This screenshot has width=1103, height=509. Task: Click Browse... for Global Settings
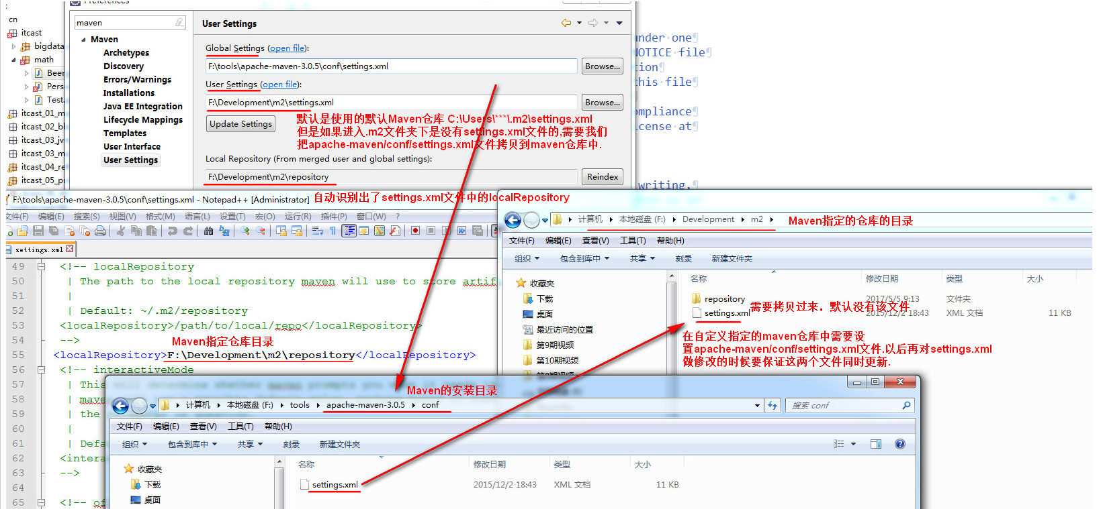602,66
